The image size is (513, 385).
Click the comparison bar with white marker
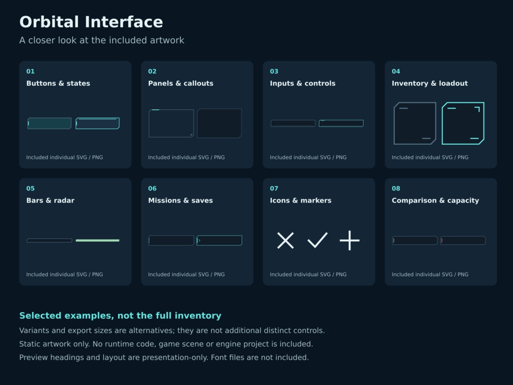click(415, 241)
